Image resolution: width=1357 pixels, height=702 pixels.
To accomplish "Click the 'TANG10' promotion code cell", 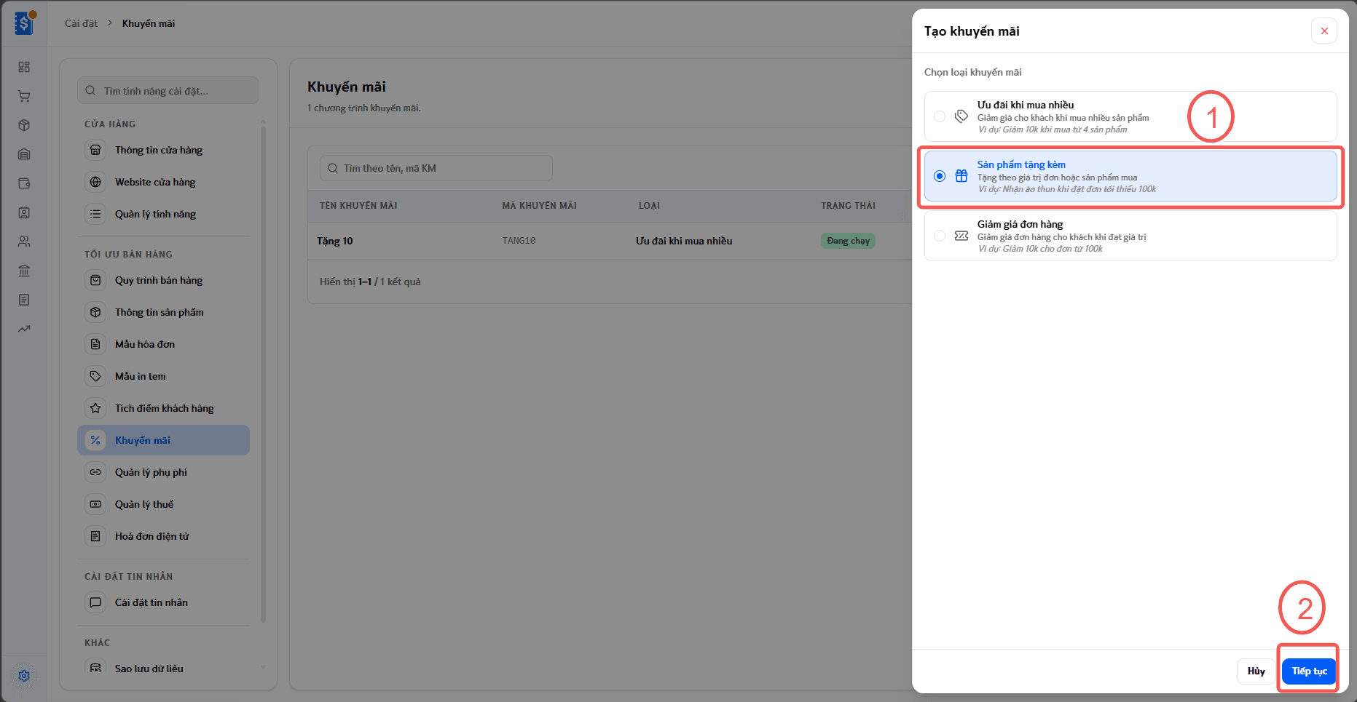I will pyautogui.click(x=519, y=241).
